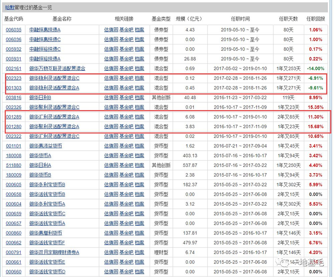Open fund code 003816 link
335x277 pixels.
pos(14,98)
